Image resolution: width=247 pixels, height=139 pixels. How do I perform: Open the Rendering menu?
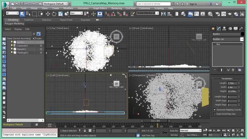[117, 8]
